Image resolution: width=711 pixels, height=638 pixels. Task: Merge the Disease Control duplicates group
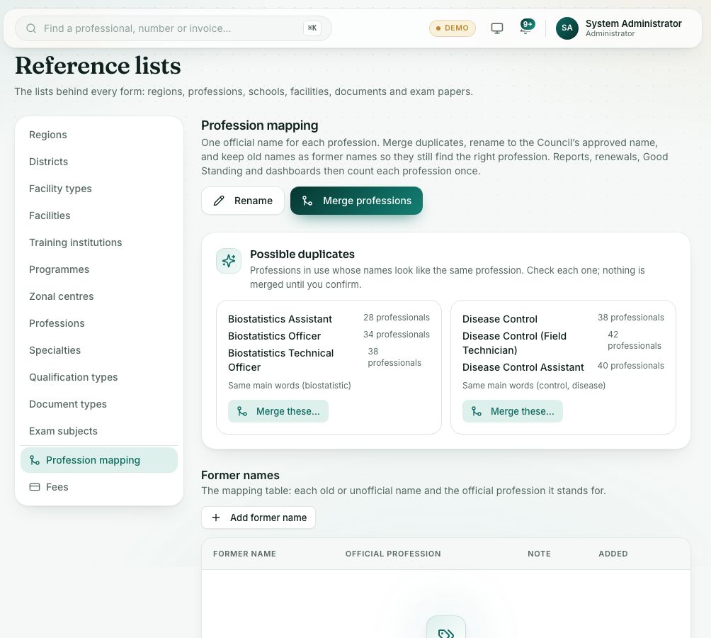pyautogui.click(x=513, y=412)
